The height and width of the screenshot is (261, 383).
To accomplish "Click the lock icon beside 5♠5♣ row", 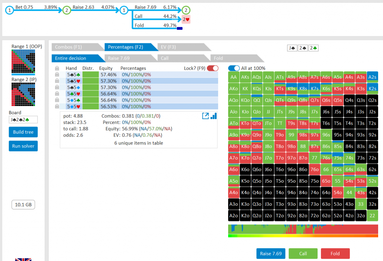I will [57, 75].
